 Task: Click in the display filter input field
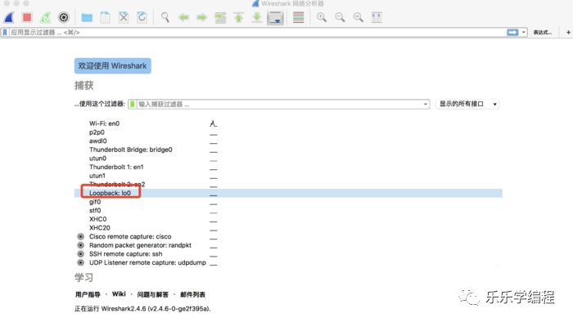(x=255, y=33)
